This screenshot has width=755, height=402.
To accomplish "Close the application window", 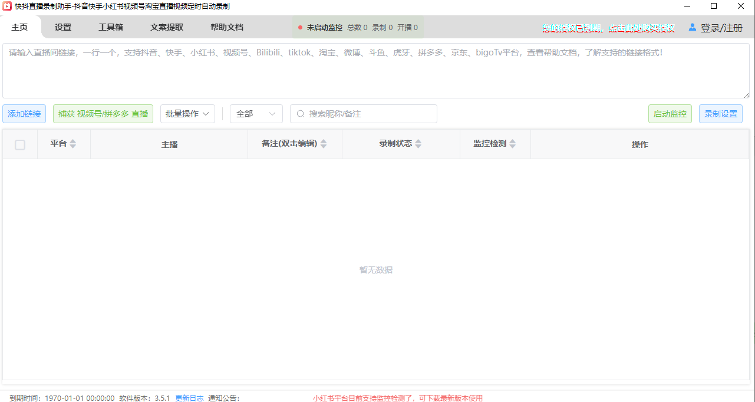I will (741, 6).
